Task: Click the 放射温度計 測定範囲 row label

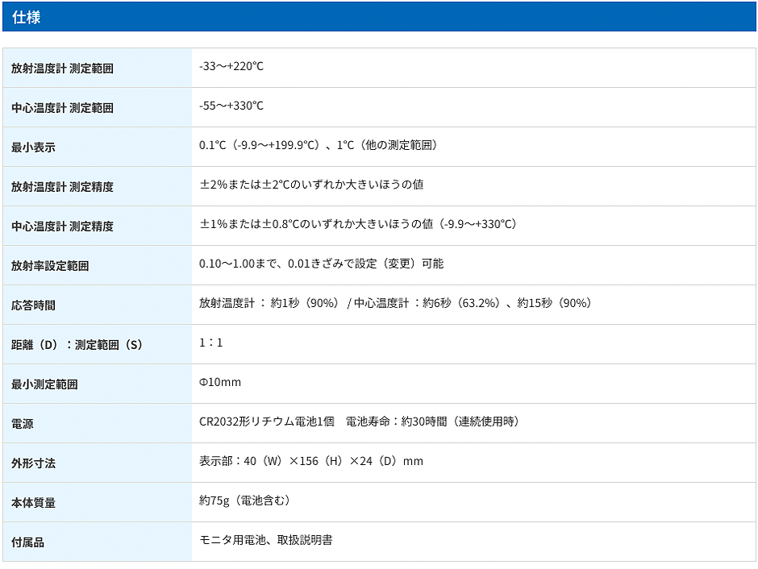Action: tap(62, 69)
